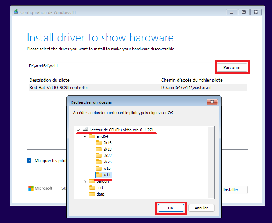Select the cert folder icon
The width and height of the screenshot is (272, 223).
[x=92, y=188]
